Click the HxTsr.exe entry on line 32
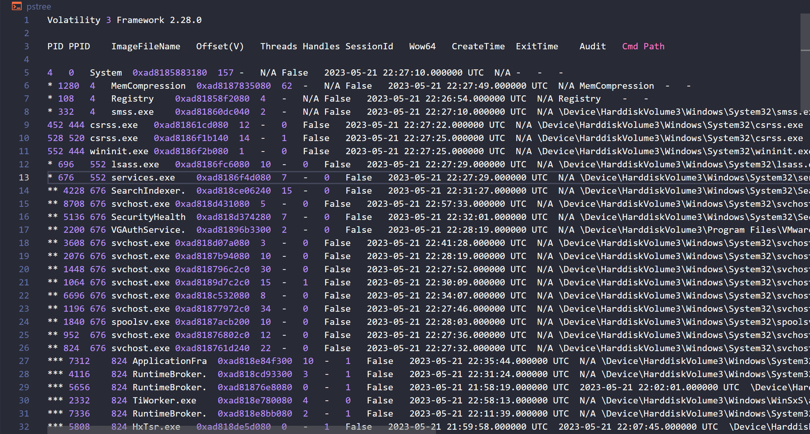810x434 pixels. pos(156,427)
